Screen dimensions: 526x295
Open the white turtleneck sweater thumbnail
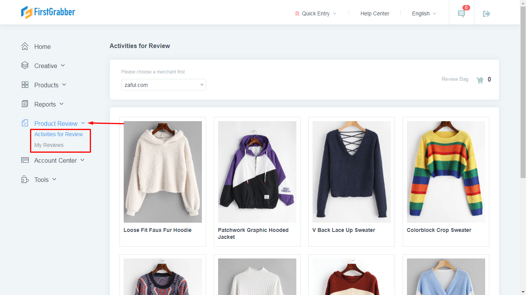(x=257, y=277)
